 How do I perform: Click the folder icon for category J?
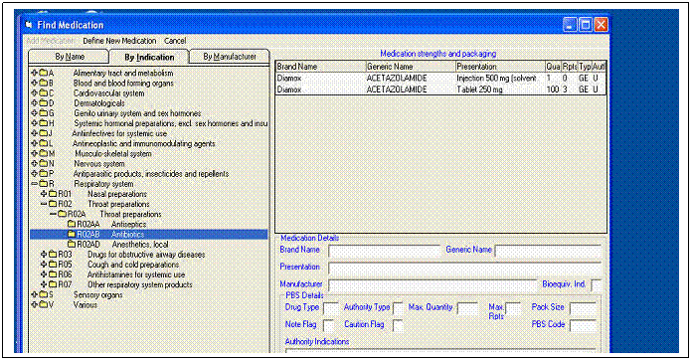tap(44, 133)
